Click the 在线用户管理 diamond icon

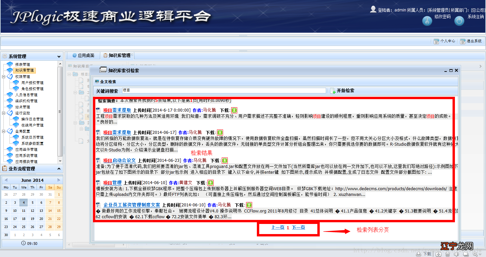16,125
